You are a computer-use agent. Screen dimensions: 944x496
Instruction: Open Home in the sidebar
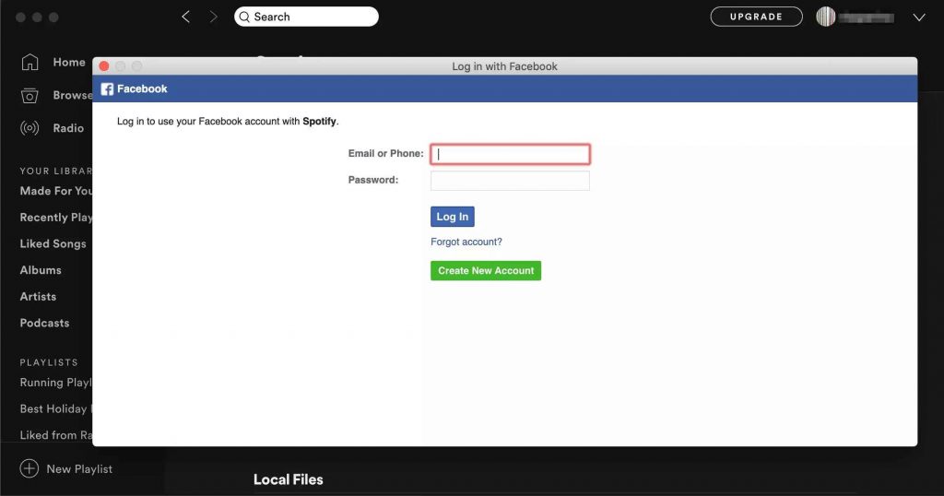point(68,62)
